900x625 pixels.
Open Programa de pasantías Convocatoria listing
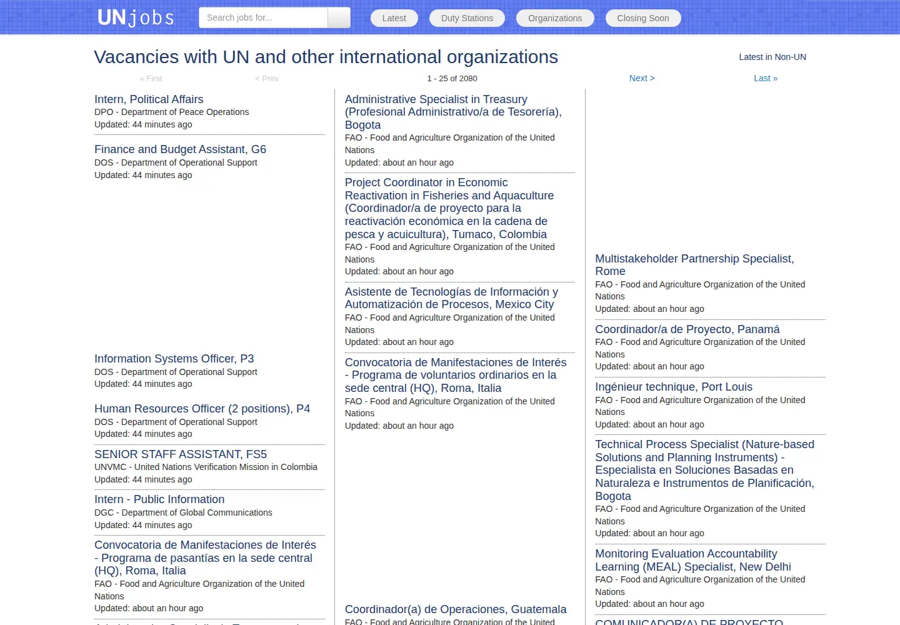205,557
